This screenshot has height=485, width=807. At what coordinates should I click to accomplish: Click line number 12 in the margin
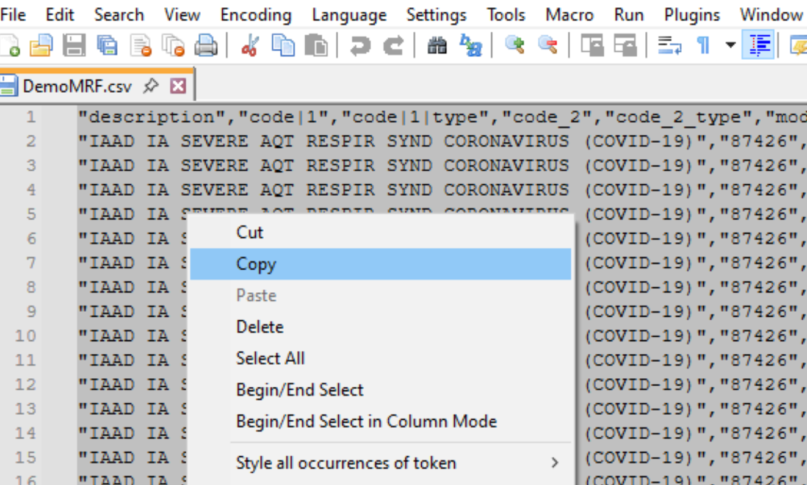[26, 385]
